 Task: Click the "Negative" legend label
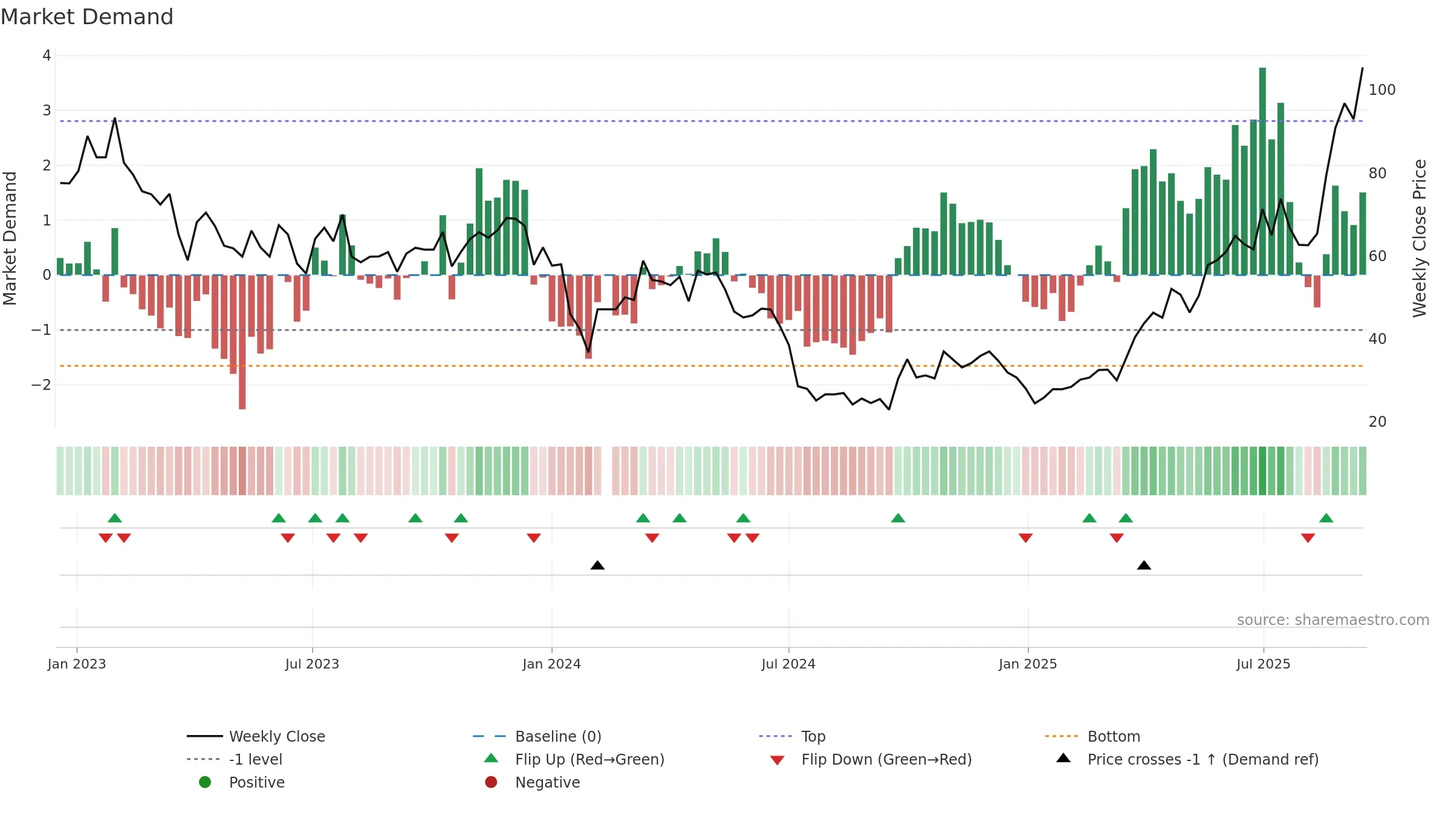tap(548, 782)
